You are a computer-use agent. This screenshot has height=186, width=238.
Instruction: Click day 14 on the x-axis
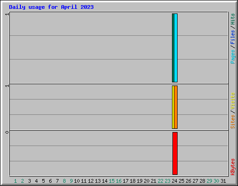pyautogui.click(x=105, y=181)
